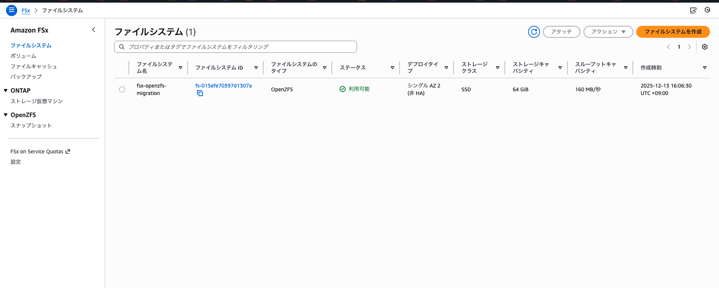Focus the file system filter search field
719x288 pixels.
point(236,47)
